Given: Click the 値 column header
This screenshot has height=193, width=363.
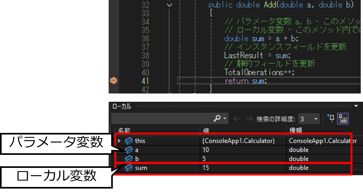Looking at the screenshot, I should tap(206, 130).
